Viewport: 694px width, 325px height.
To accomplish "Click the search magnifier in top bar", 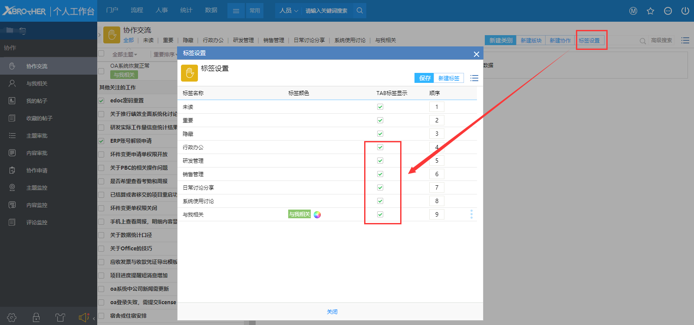I will (x=359, y=10).
